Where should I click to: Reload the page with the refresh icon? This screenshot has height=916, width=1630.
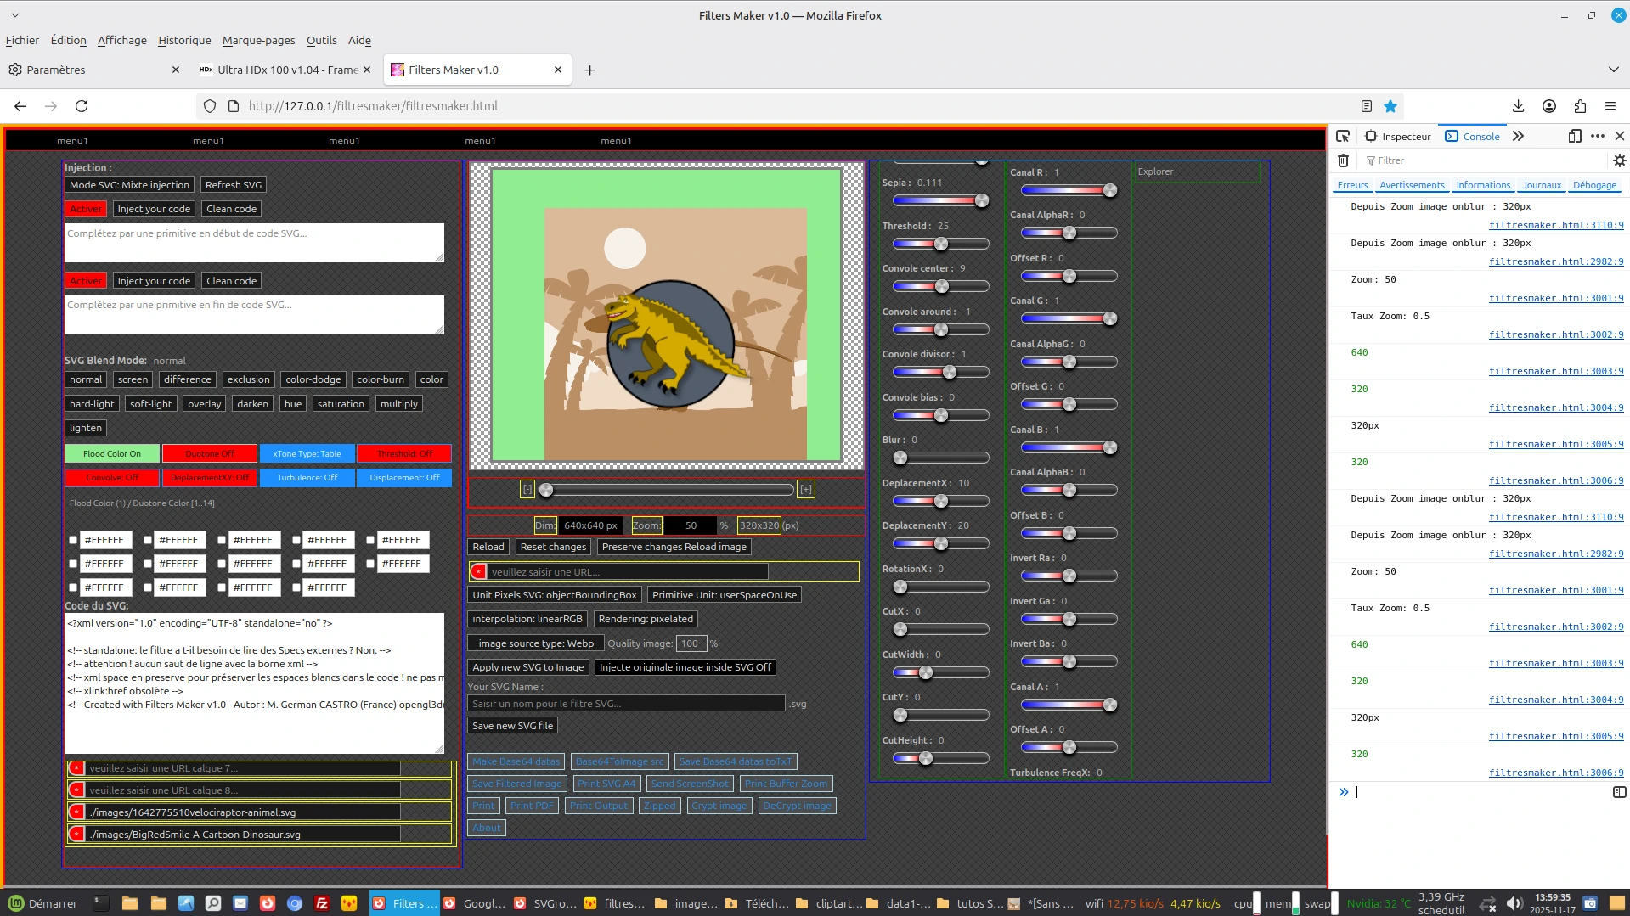(82, 106)
